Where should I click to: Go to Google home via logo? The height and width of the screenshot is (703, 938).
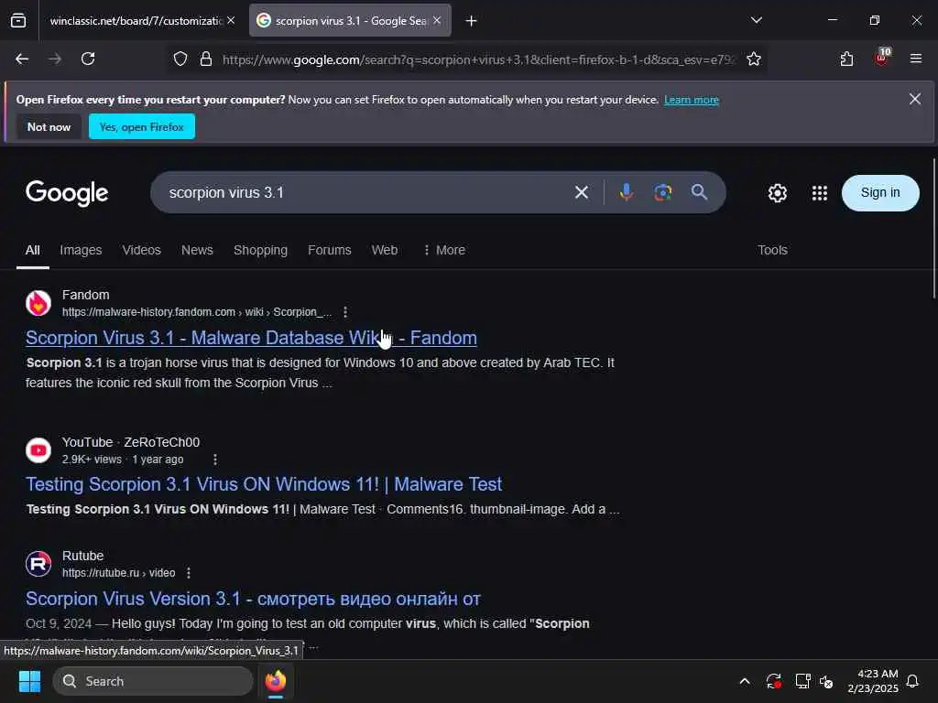(67, 193)
